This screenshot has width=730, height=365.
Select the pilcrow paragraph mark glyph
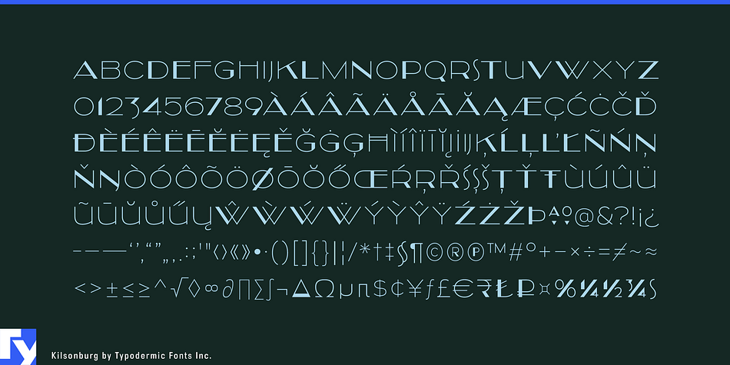(x=417, y=255)
